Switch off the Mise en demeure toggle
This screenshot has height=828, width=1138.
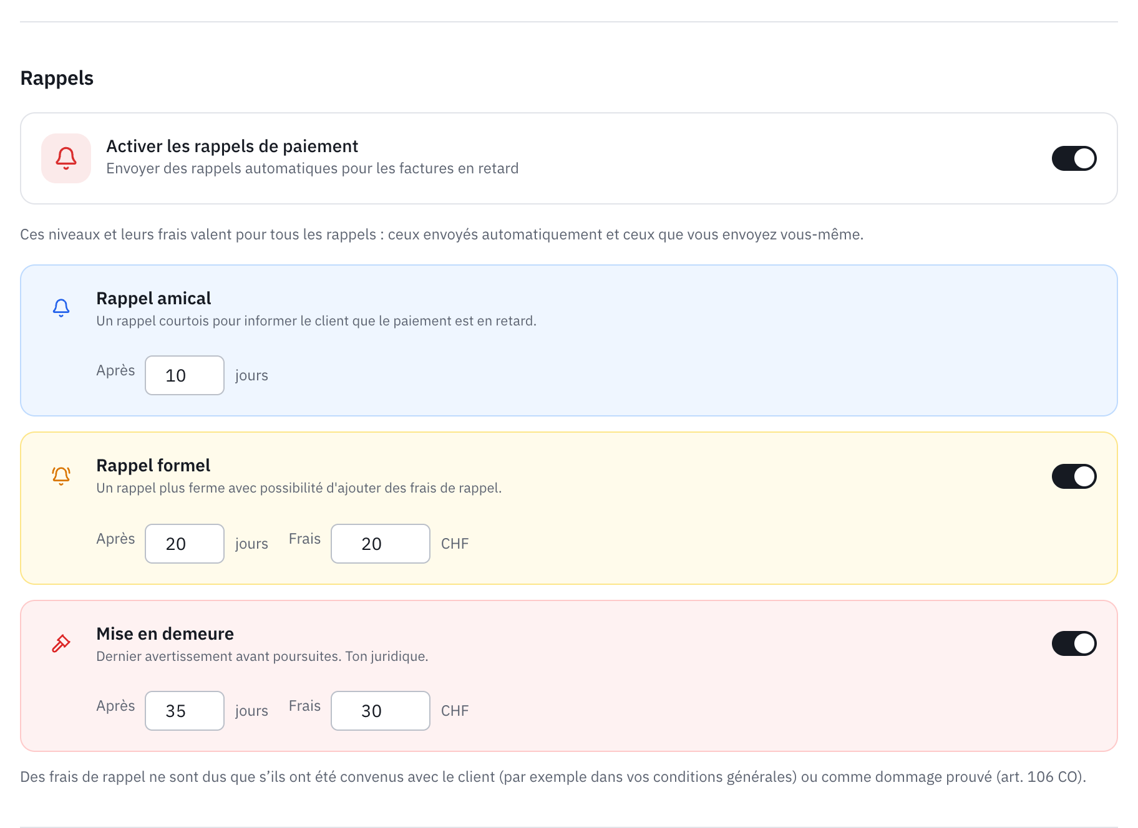point(1074,643)
